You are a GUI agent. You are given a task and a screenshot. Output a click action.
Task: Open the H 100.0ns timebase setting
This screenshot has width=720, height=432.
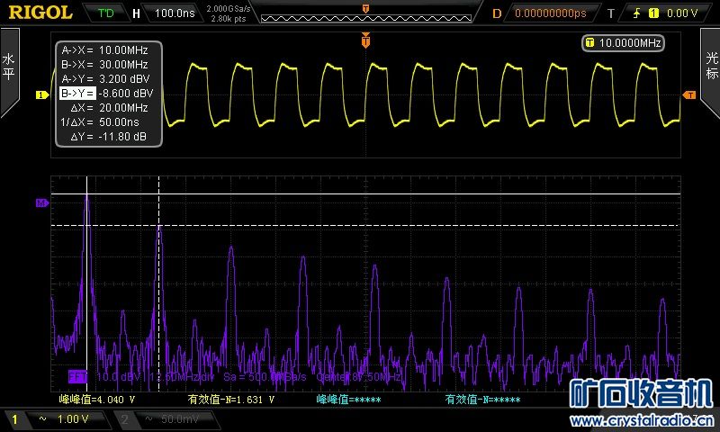coord(168,13)
